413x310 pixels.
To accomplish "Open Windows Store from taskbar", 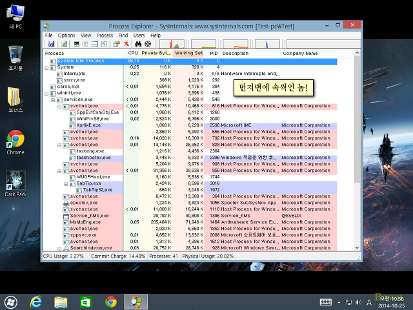I will pyautogui.click(x=86, y=302).
